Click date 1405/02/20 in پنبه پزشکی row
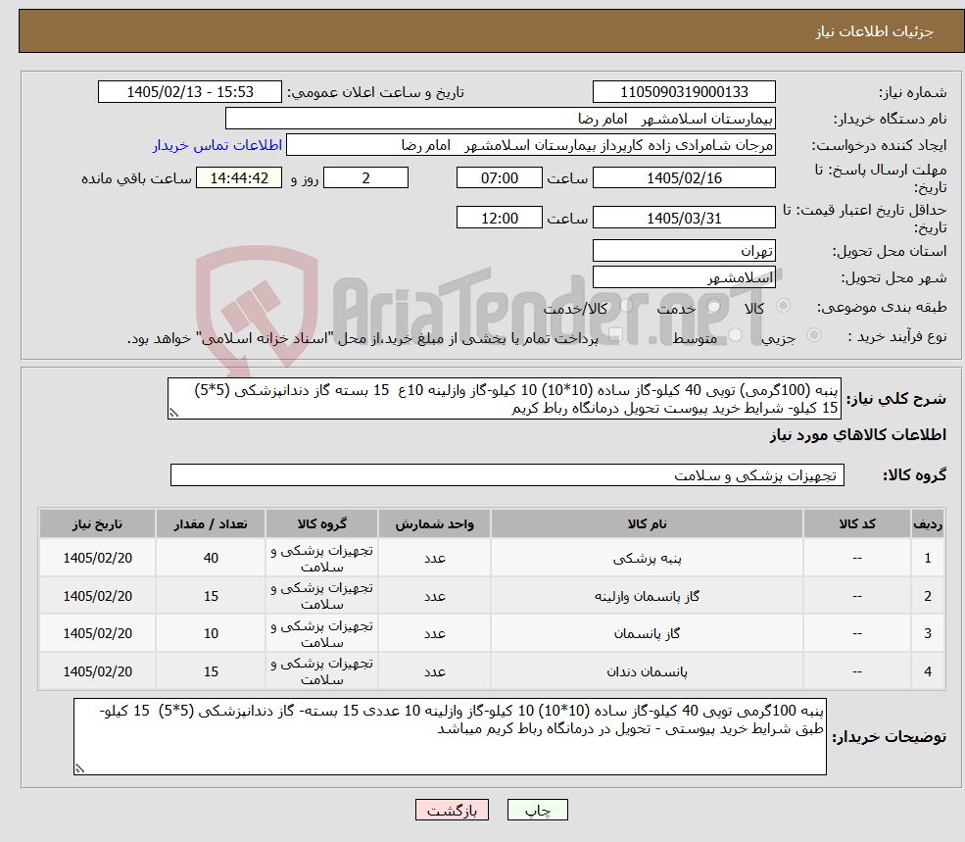 coord(97,558)
